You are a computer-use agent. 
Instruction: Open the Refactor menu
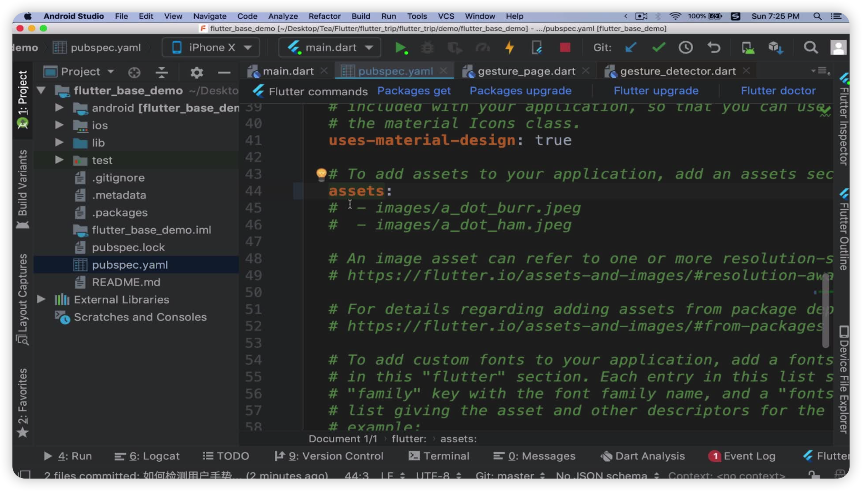tap(324, 16)
